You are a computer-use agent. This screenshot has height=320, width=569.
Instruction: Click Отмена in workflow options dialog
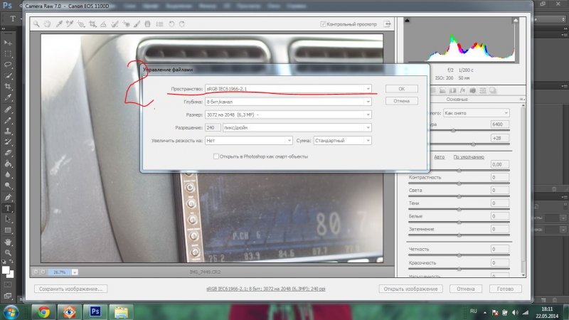point(401,101)
